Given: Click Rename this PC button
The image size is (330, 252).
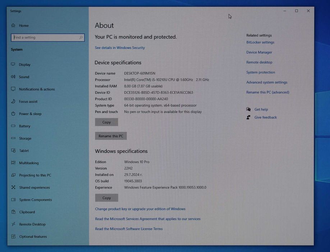Looking at the screenshot, I should (x=111, y=136).
